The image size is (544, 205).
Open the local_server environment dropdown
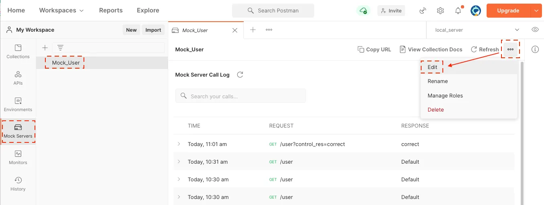[x=477, y=30]
